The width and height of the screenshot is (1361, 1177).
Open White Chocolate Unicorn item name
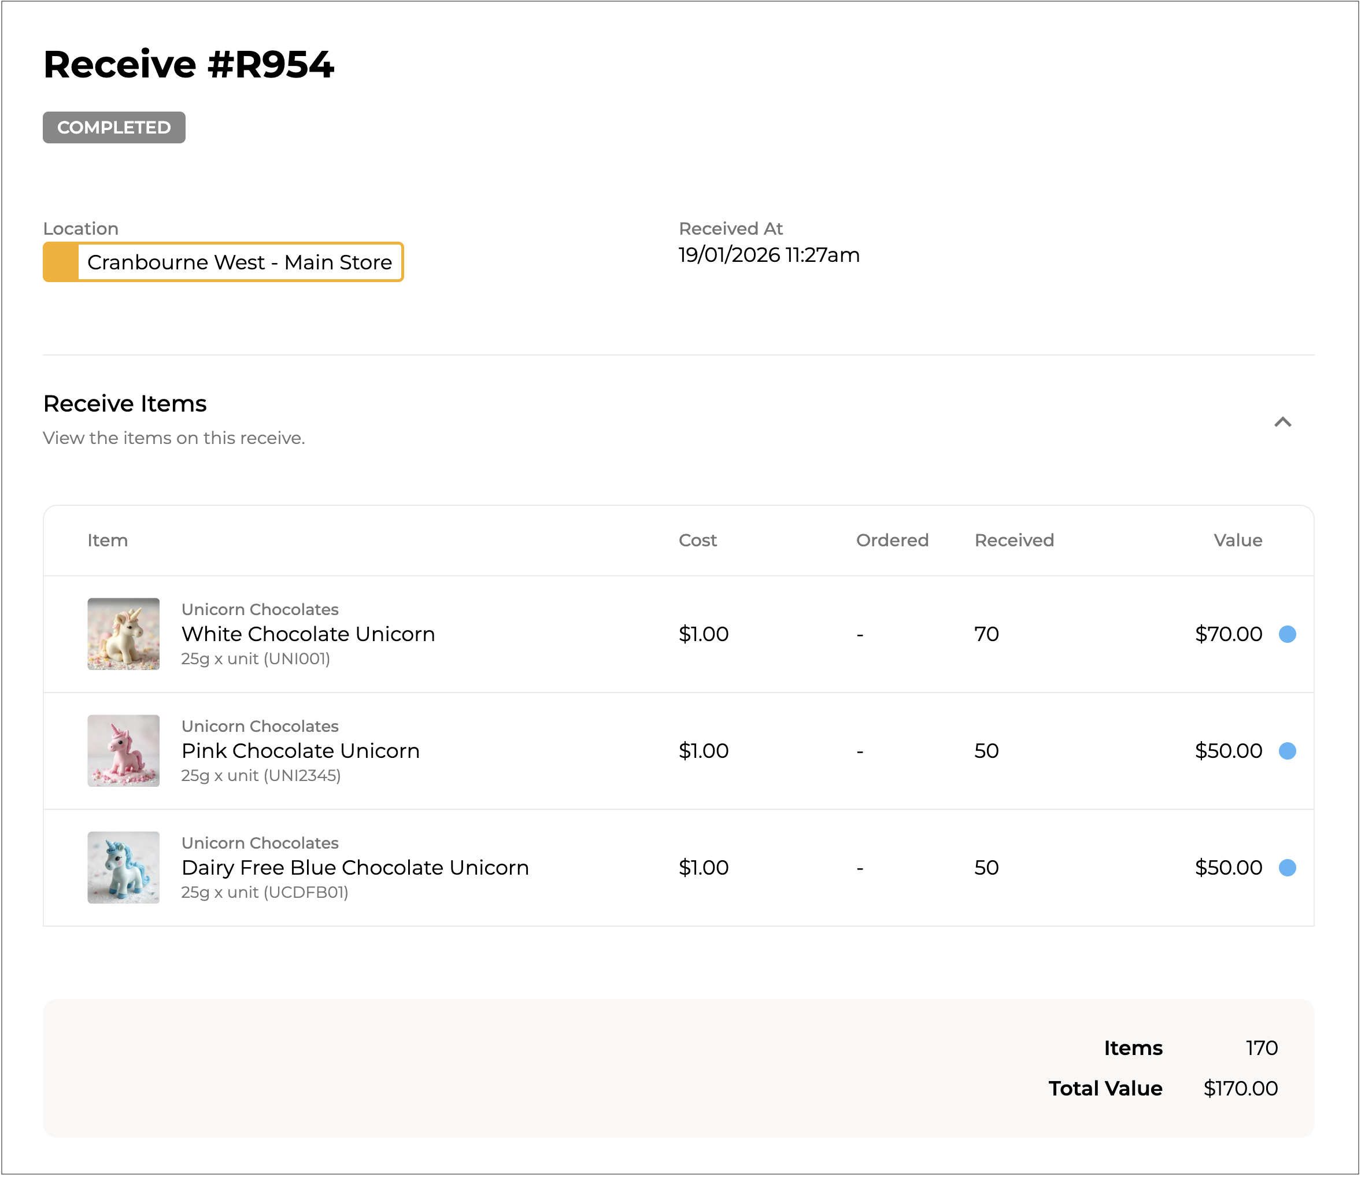point(308,634)
